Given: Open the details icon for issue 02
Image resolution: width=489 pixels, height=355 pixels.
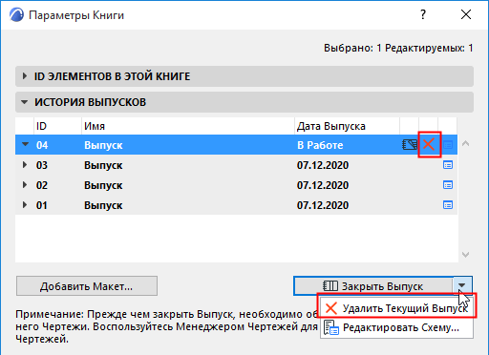Looking at the screenshot, I should click(448, 185).
